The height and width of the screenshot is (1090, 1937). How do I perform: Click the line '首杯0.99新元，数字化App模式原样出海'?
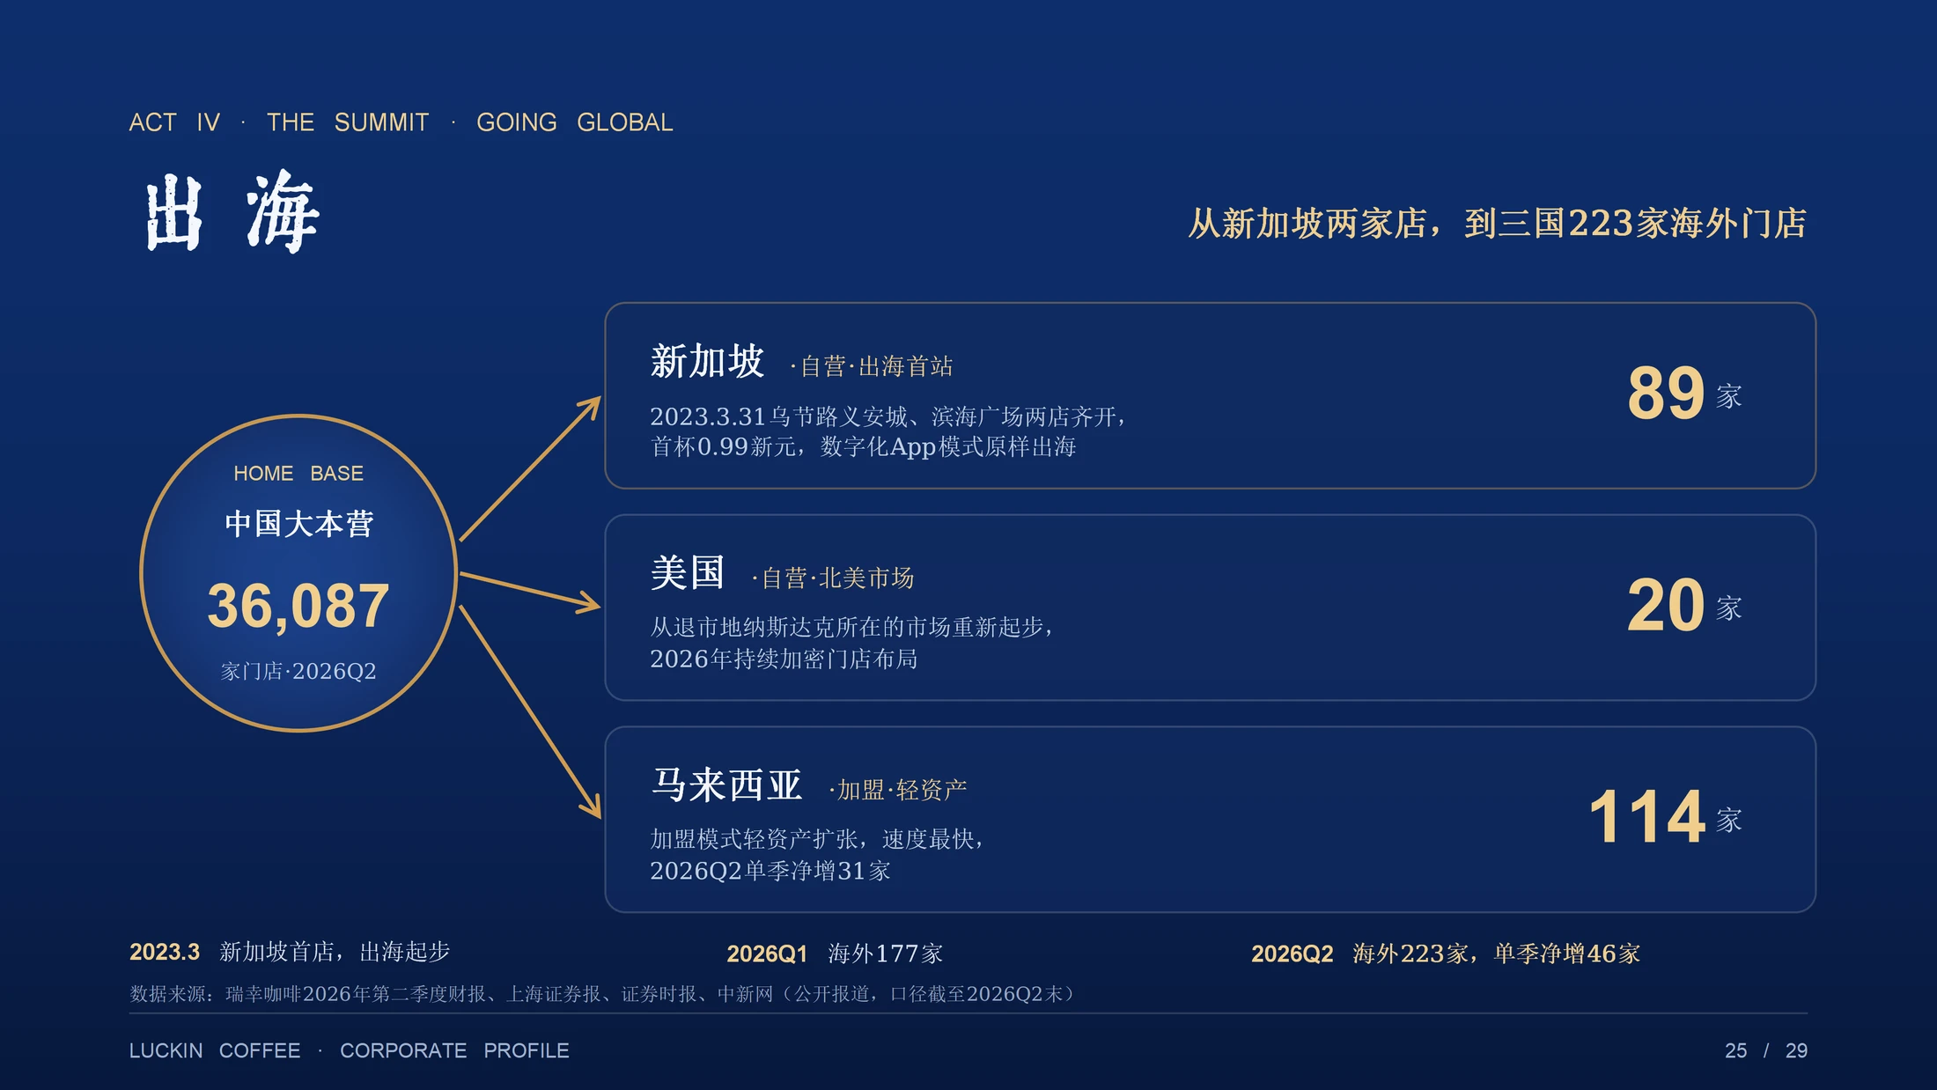863,447
